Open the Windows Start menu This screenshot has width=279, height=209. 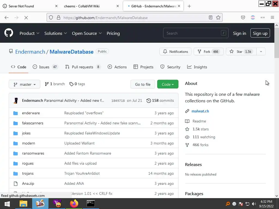click(7, 204)
